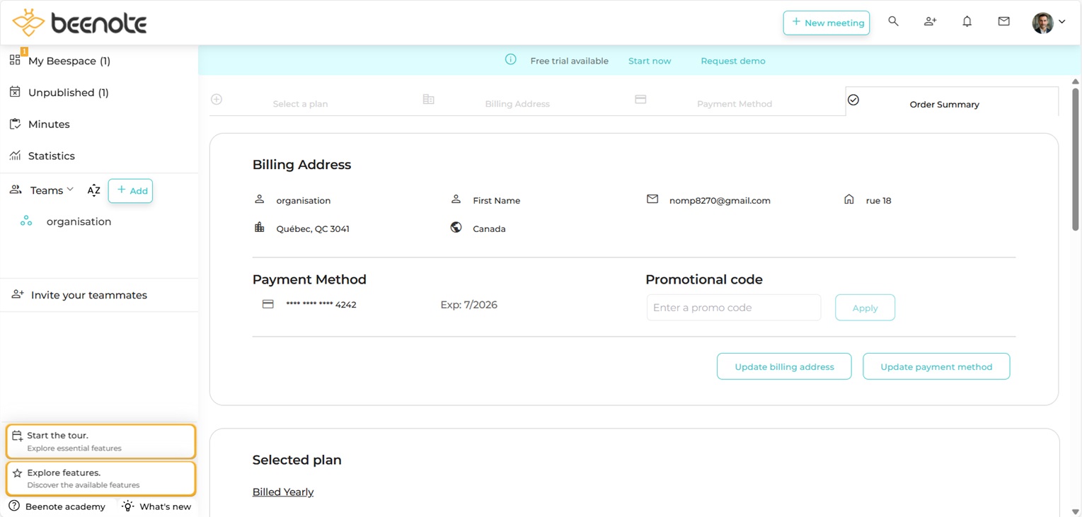Open the profile avatar dropdown menu
Viewport: 1082px width, 517px height.
1048,23
